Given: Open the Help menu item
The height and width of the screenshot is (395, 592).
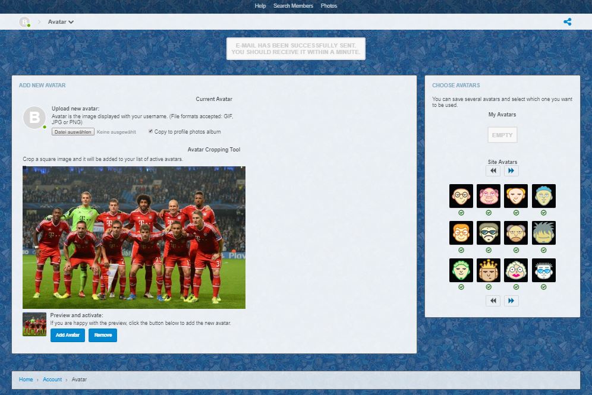Looking at the screenshot, I should 260,6.
